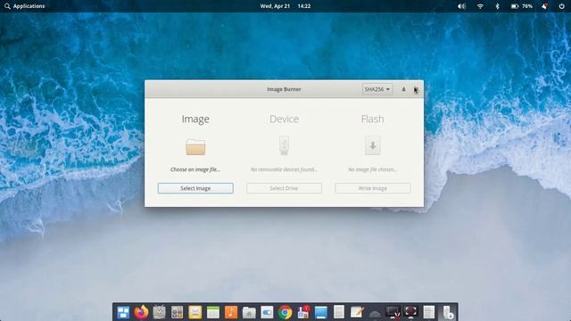Click the 'No image file chosen...' text
The height and width of the screenshot is (321, 571).
click(373, 169)
